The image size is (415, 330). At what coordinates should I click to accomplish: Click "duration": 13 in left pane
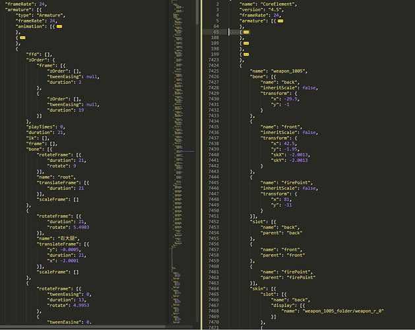click(x=65, y=300)
